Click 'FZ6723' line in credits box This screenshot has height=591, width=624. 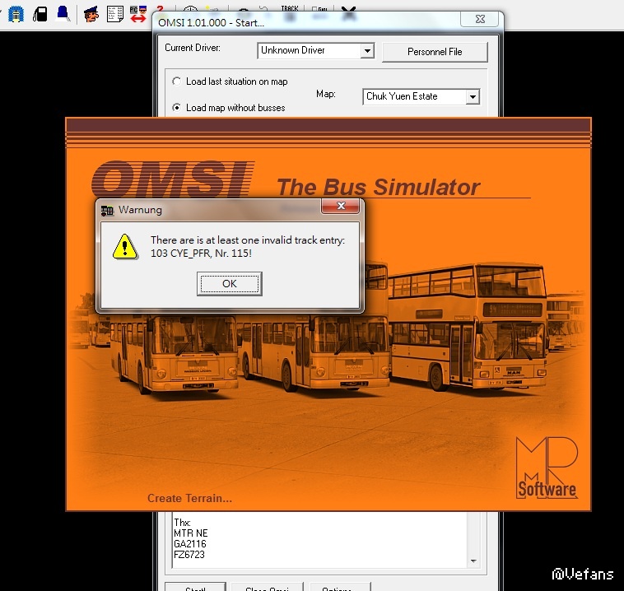point(189,555)
